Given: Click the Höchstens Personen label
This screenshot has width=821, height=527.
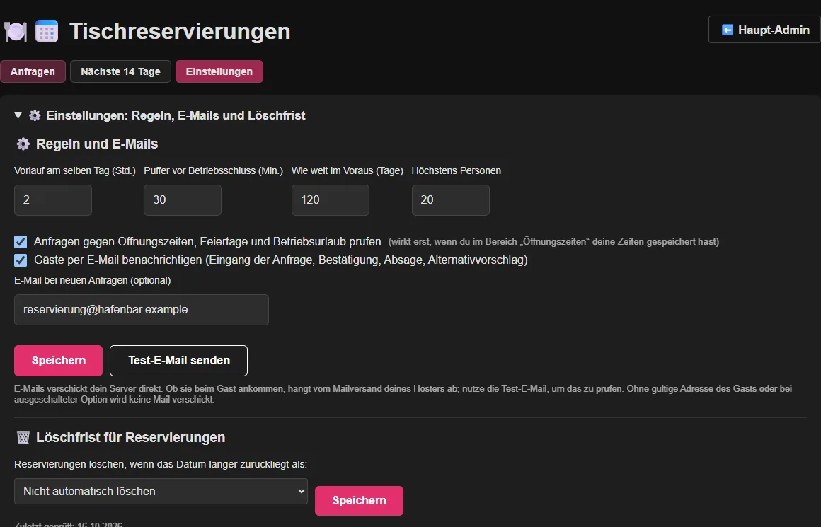Looking at the screenshot, I should click(456, 170).
